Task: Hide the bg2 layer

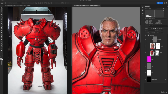Action: (x=145, y=73)
